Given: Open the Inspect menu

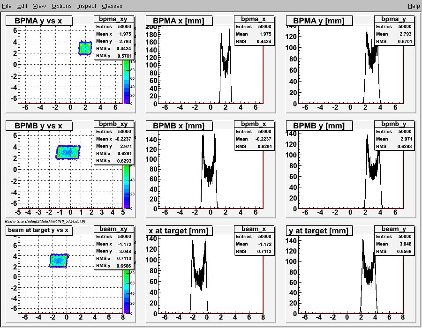Looking at the screenshot, I should [x=87, y=6].
